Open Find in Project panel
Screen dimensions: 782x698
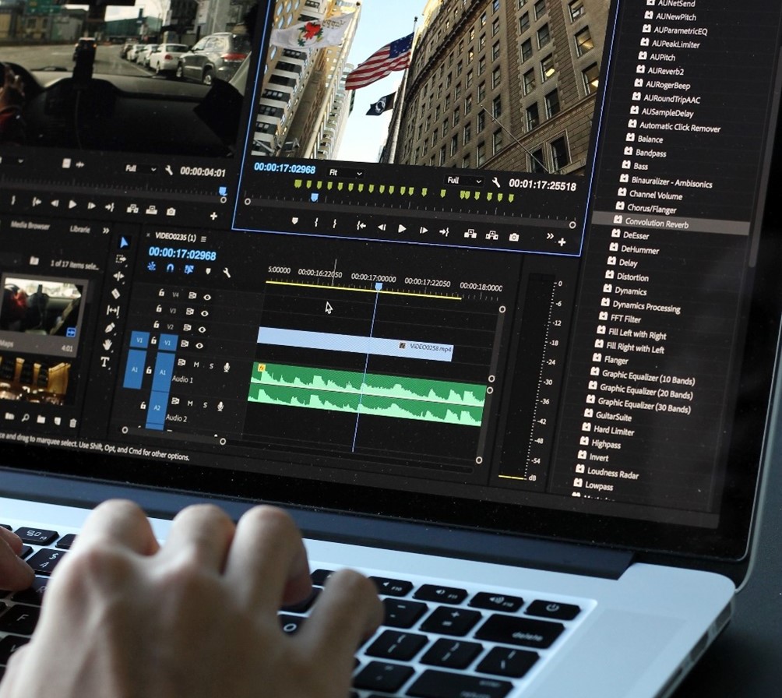coord(25,418)
